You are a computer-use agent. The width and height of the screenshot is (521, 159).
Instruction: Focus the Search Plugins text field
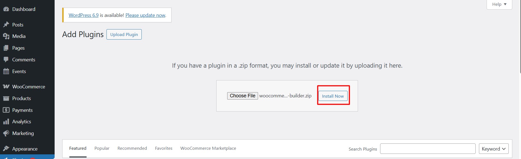[x=428, y=149]
